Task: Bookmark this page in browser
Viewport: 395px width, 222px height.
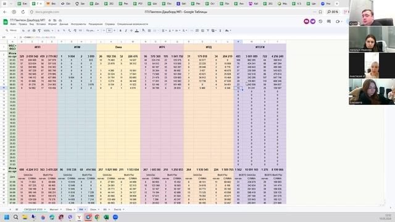Action: tap(320, 12)
